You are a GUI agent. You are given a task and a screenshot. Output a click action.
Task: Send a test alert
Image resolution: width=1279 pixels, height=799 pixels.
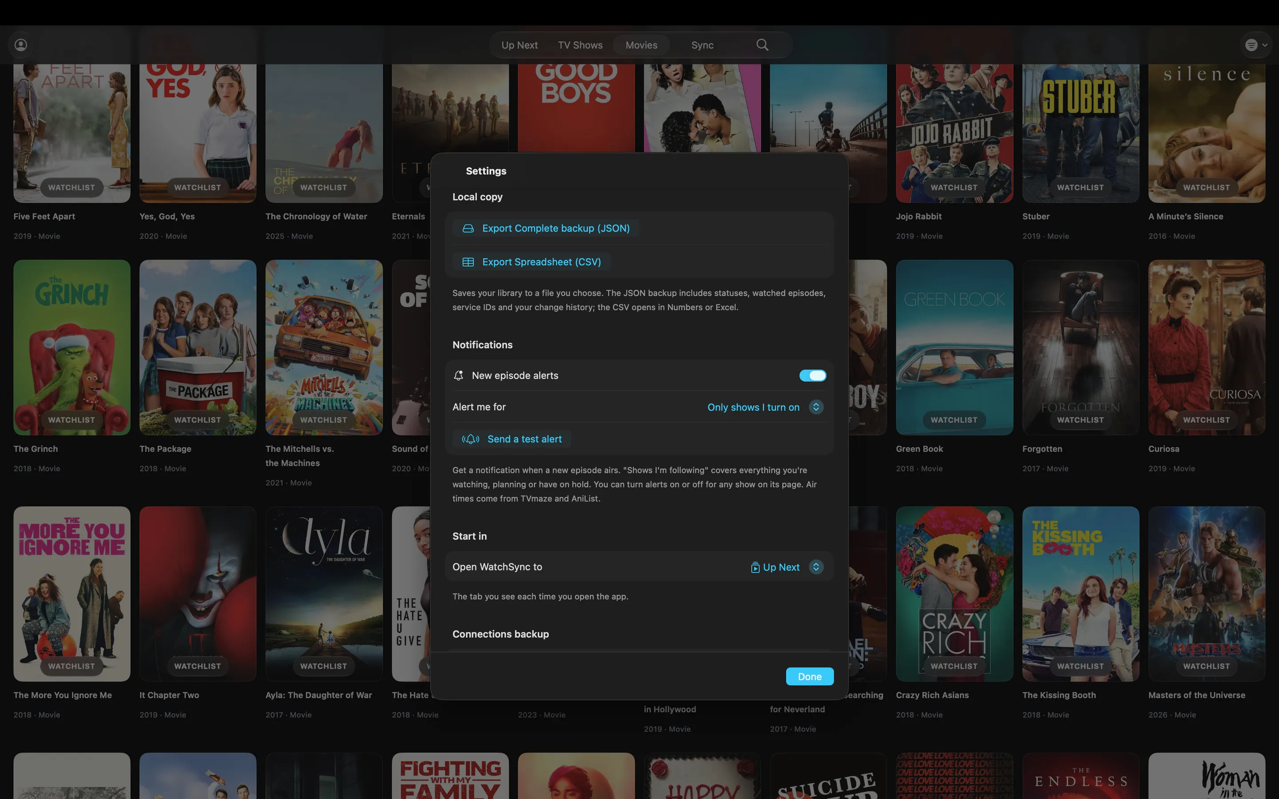[512, 439]
